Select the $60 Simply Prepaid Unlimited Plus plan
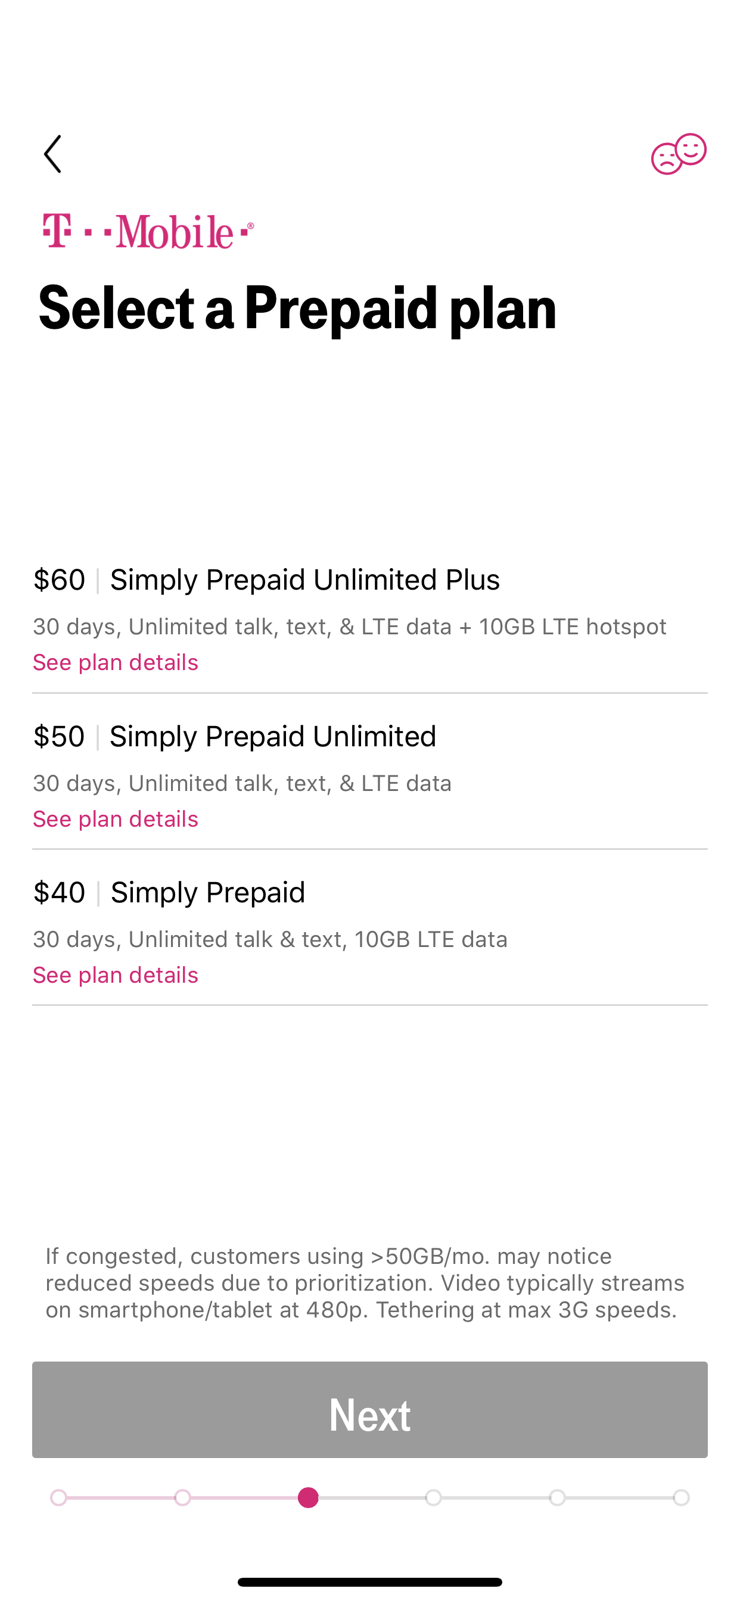The height and width of the screenshot is (1601, 740). click(304, 580)
